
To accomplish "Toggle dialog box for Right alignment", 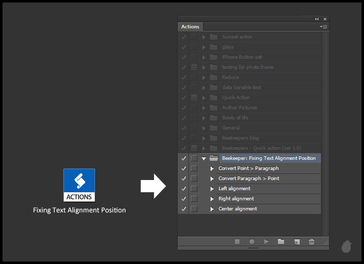I will [x=194, y=199].
